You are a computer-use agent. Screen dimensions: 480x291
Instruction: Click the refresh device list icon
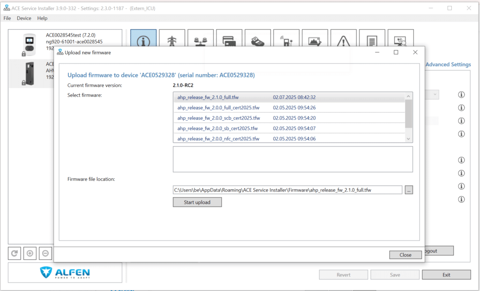tap(15, 253)
